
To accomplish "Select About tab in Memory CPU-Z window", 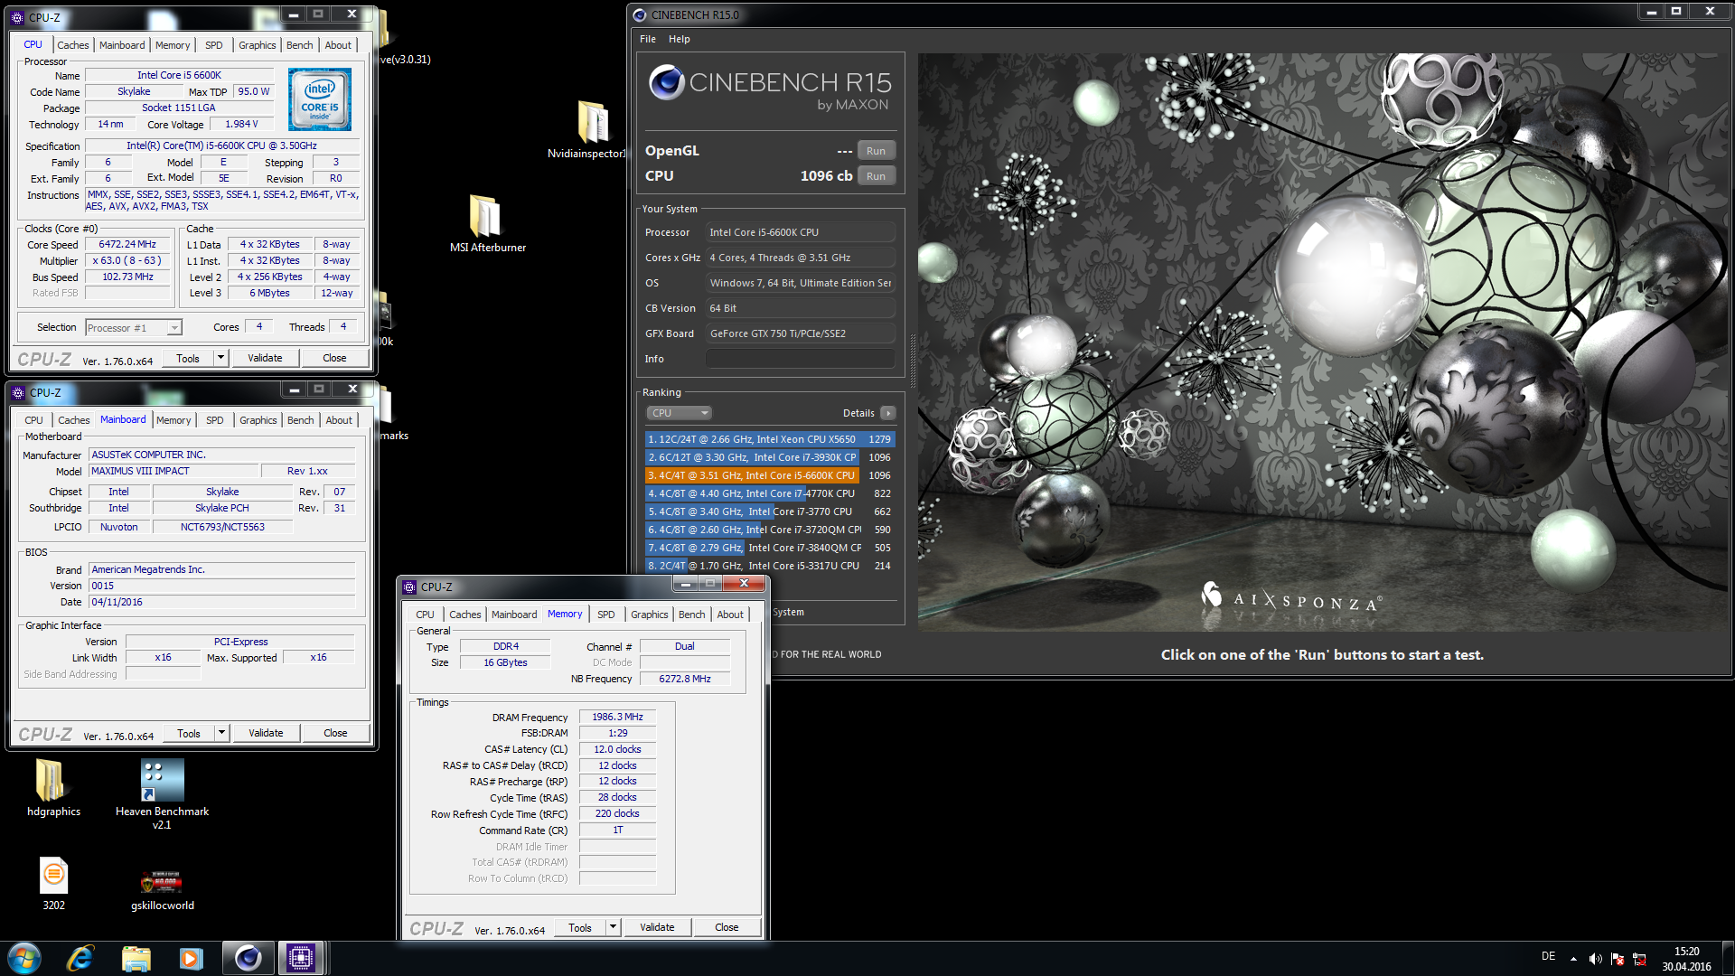I will [730, 615].
